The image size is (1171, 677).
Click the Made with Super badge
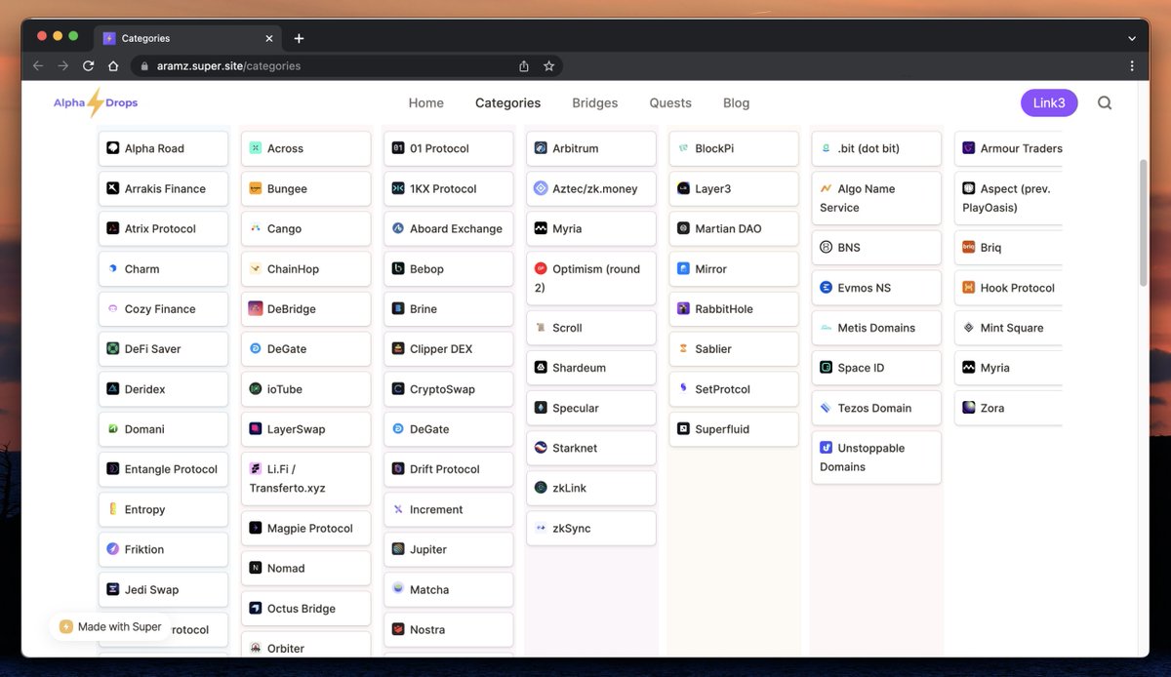[110, 626]
